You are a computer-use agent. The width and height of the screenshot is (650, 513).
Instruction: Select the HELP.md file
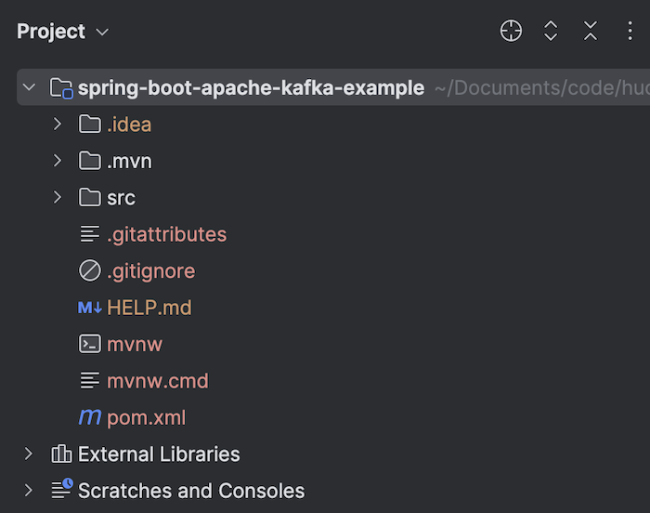coord(149,308)
